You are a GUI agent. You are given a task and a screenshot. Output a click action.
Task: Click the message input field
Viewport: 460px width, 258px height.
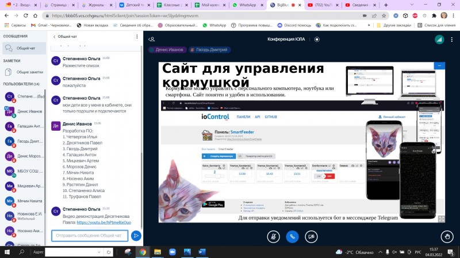coord(90,236)
